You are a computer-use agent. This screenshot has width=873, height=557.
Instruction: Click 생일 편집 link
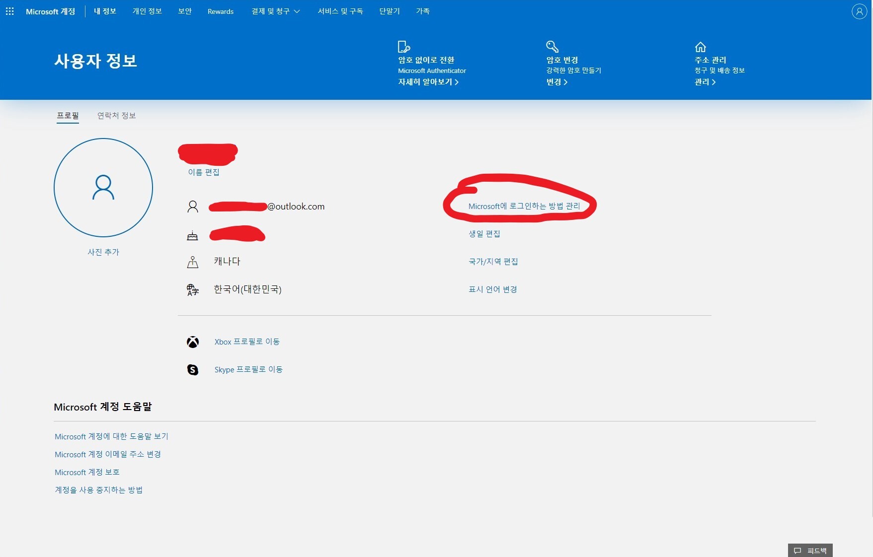[x=484, y=234]
